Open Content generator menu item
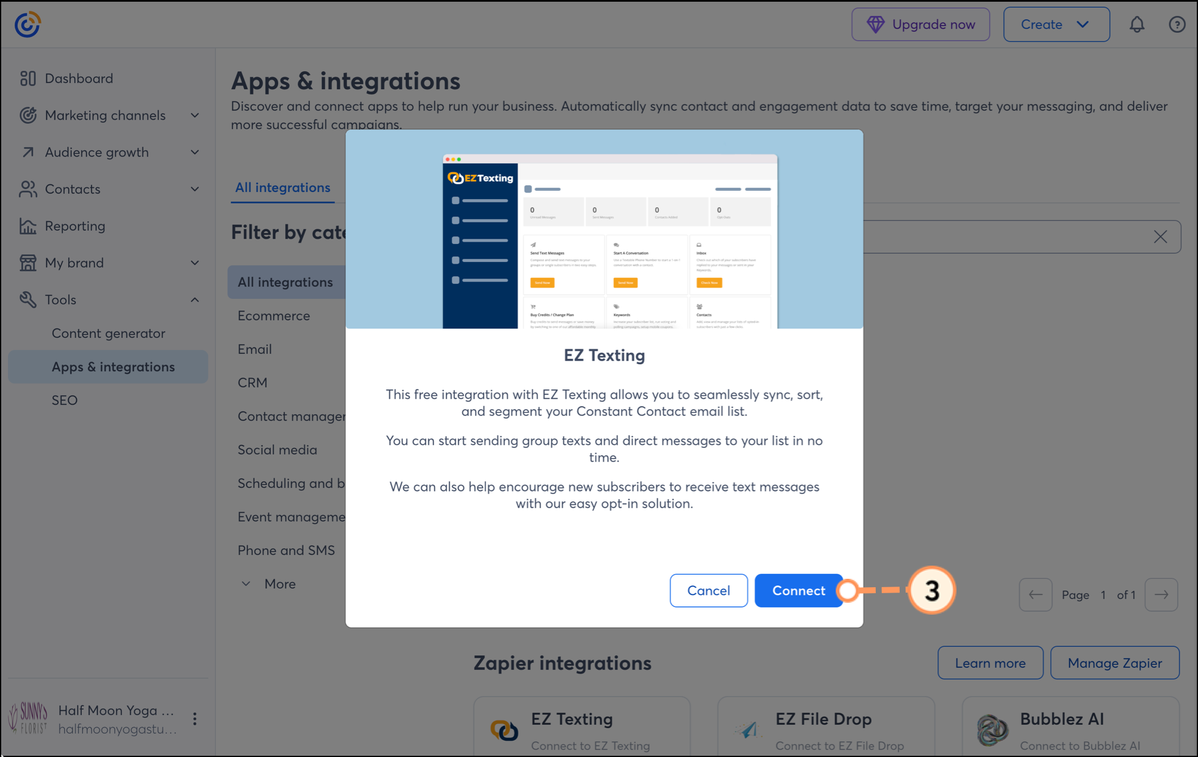The width and height of the screenshot is (1198, 757). (x=108, y=333)
